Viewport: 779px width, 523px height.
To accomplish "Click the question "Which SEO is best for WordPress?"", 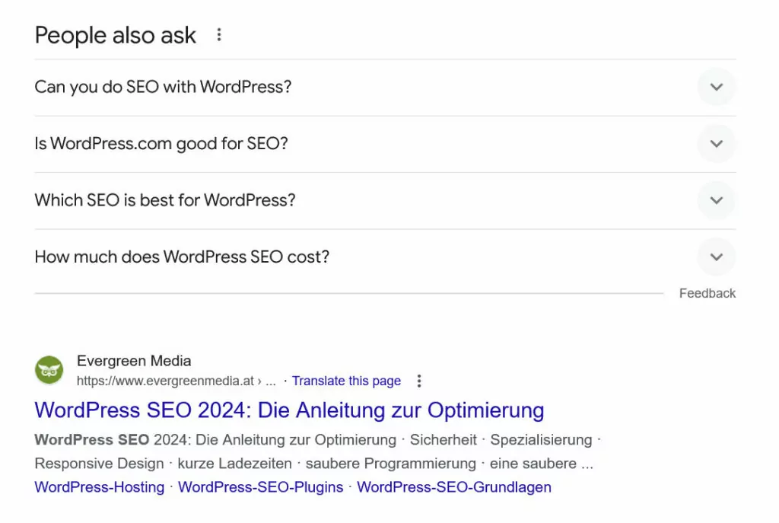I will coord(165,200).
